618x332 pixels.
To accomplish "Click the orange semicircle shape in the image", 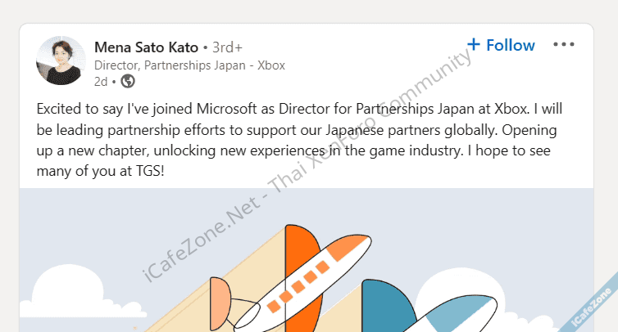I will tap(220, 299).
